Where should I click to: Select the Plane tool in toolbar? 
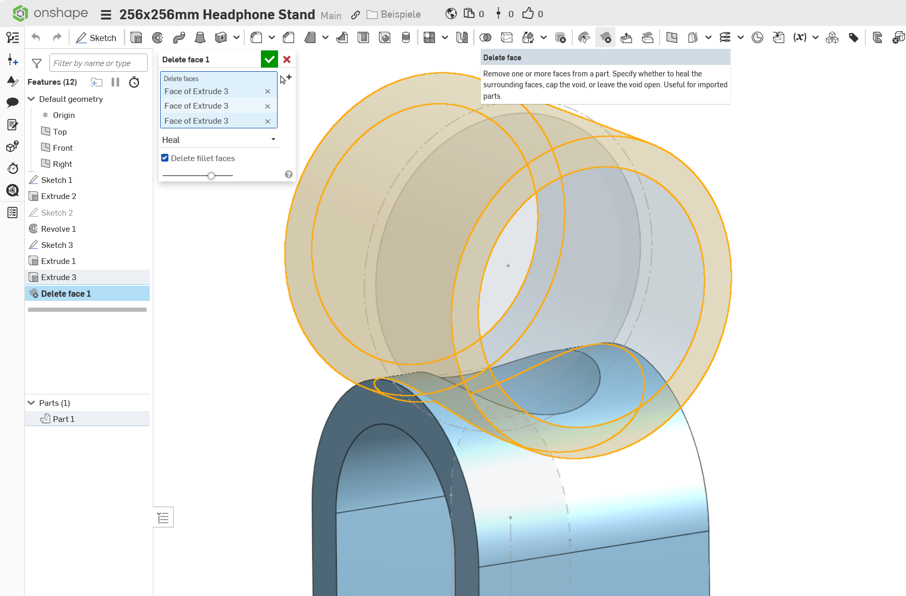672,37
